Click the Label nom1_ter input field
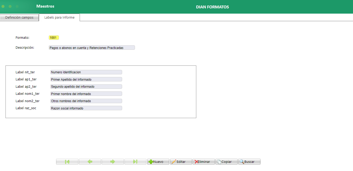The height and width of the screenshot is (171, 353). coord(86,94)
